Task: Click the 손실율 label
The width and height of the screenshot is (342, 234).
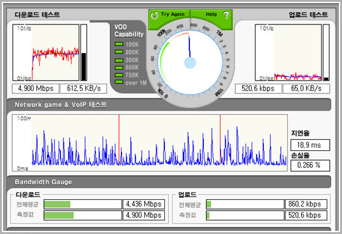Action: pyautogui.click(x=300, y=155)
